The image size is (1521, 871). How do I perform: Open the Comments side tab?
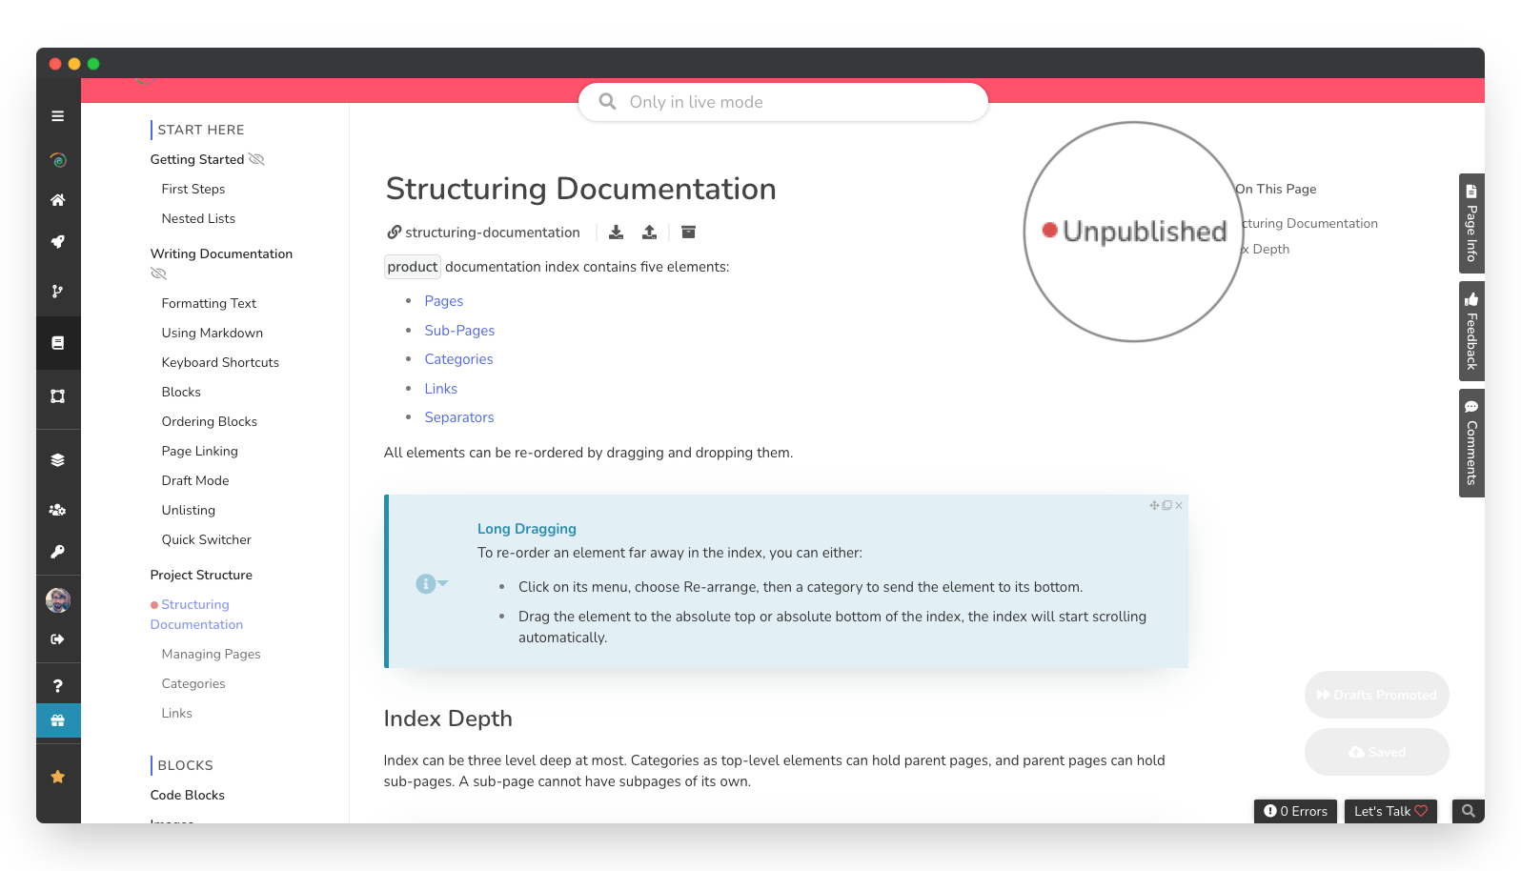pos(1471,443)
